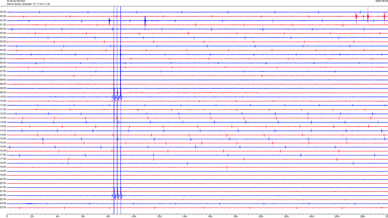Screen dimensions: 388x218
Task: Click the 17:00 time label
Action: (3, 155)
